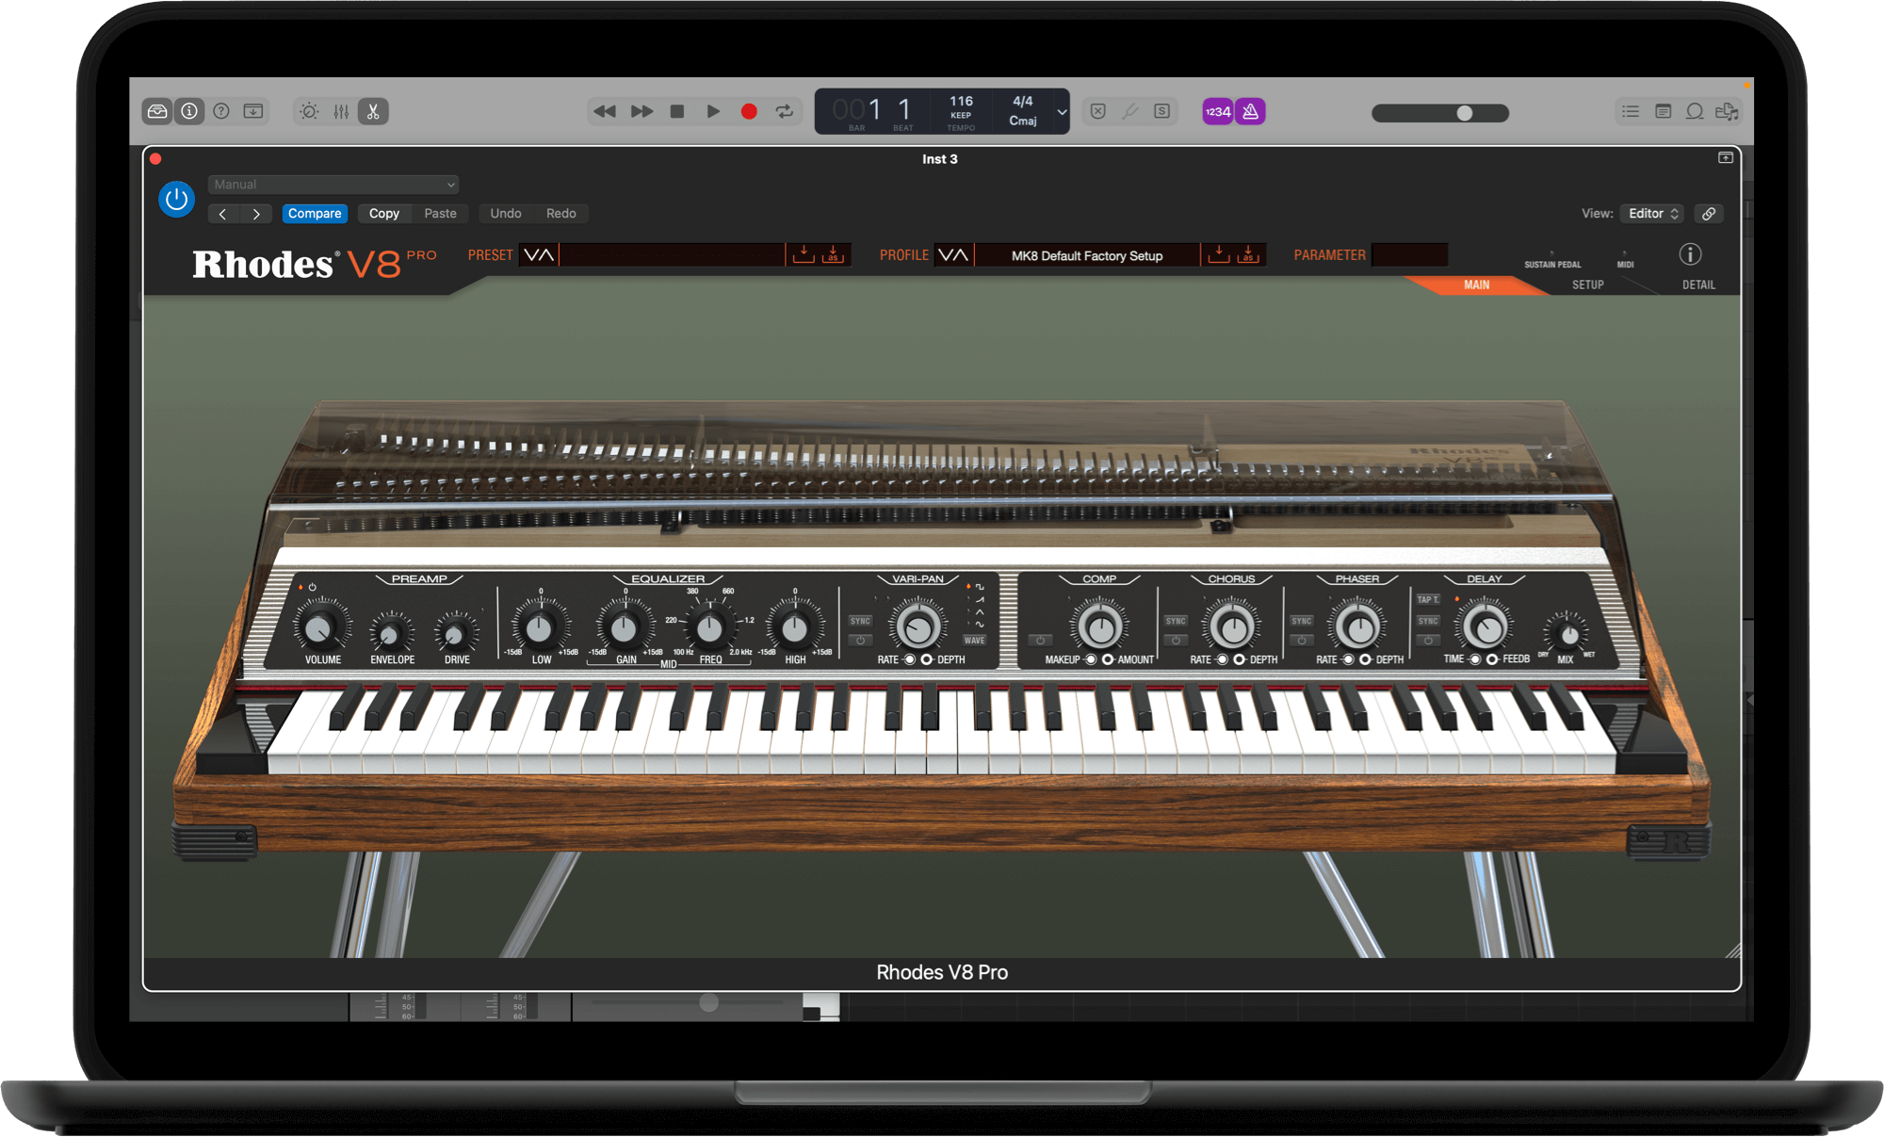Click the empty PRESET name field
The height and width of the screenshot is (1137, 1884).
pyautogui.click(x=673, y=255)
